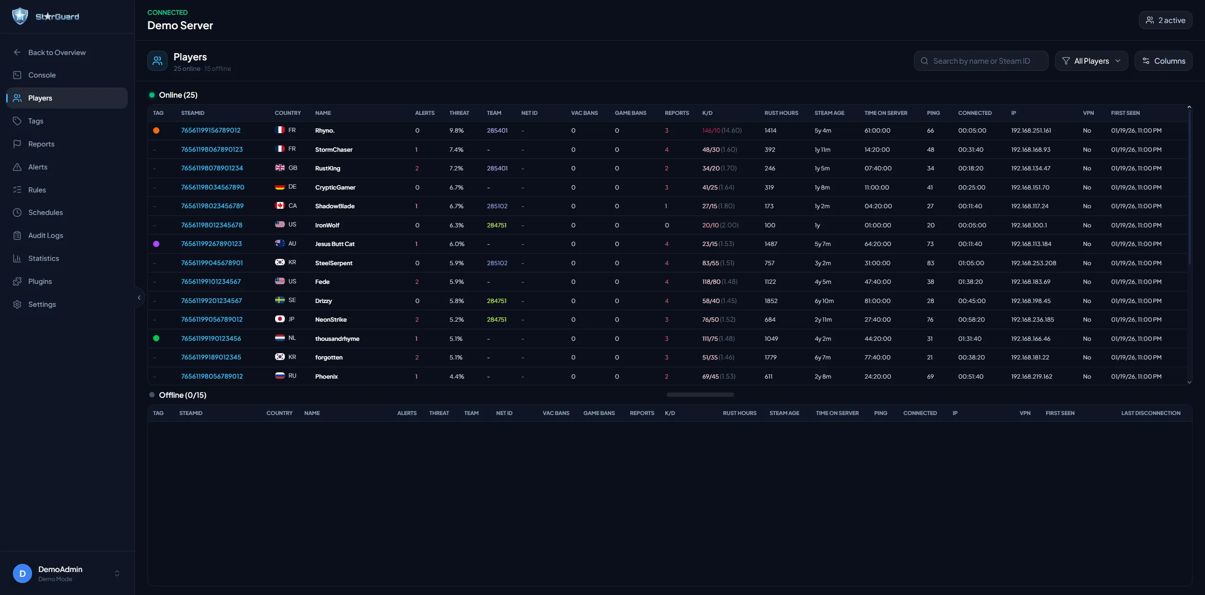Open Statistics chart icon
Screen dimensions: 1205x595
click(17, 258)
